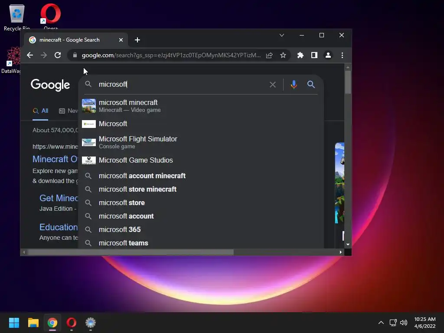Choose the "Microsoft" company suggestion

point(201,124)
